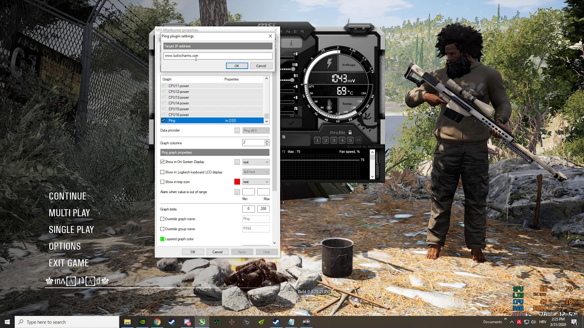Toggle the Profile lock icon
The width and height of the screenshot is (584, 328).
[350, 133]
